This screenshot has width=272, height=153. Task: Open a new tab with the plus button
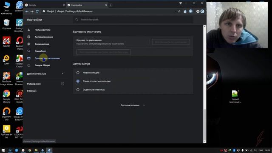[x=110, y=5]
